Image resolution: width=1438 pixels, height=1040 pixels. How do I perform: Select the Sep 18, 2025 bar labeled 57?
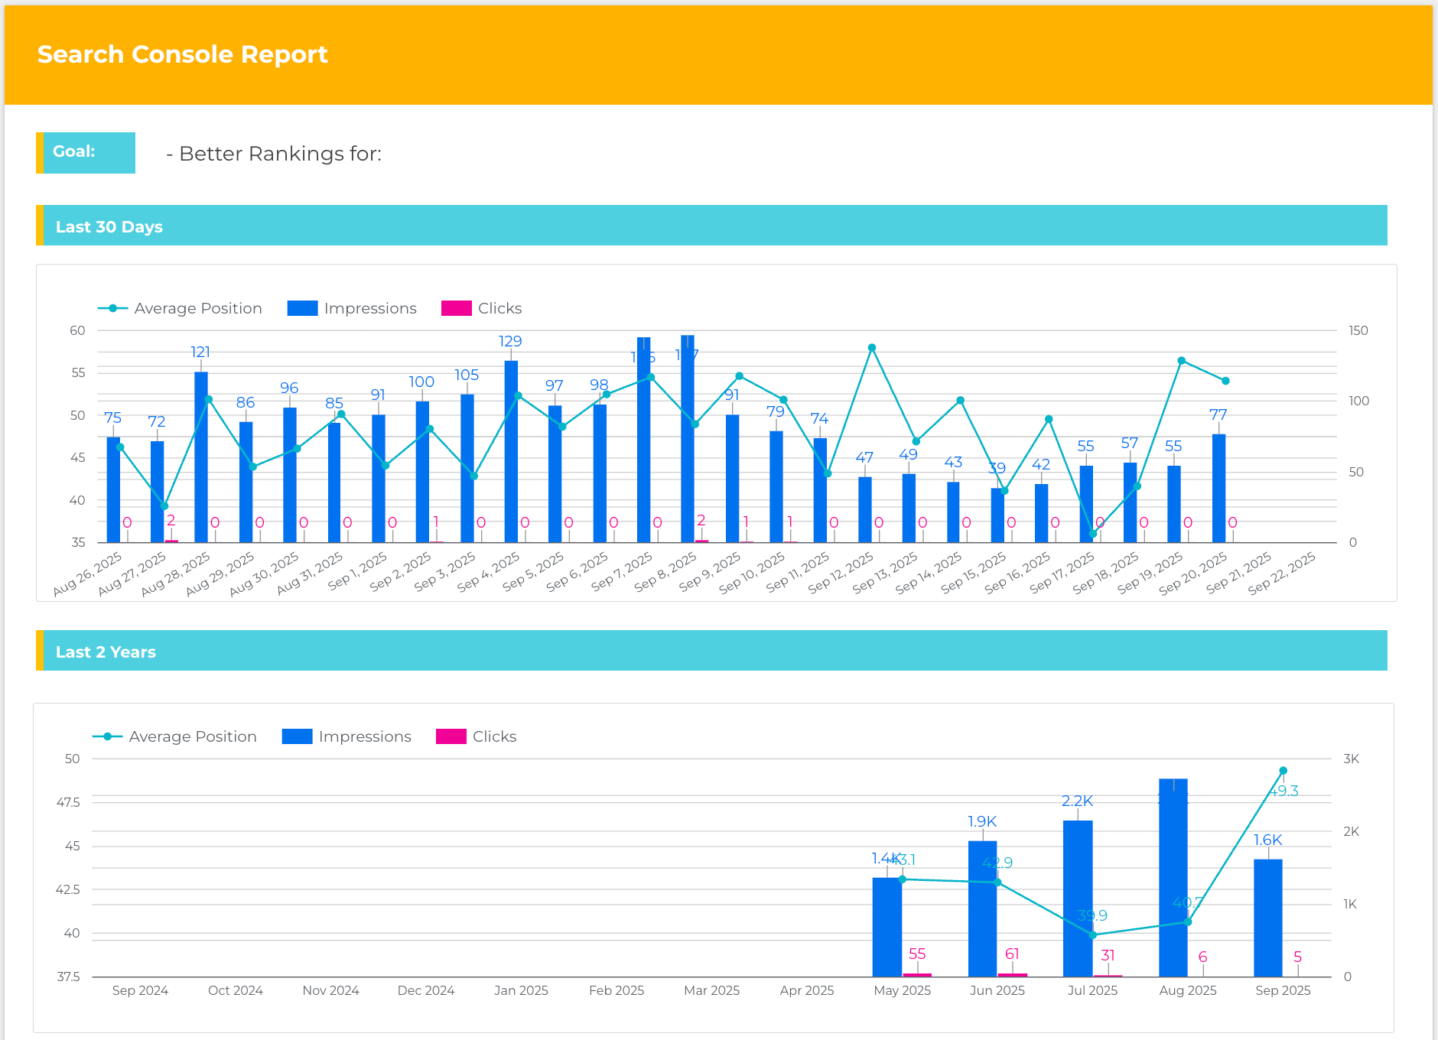[x=1130, y=502]
